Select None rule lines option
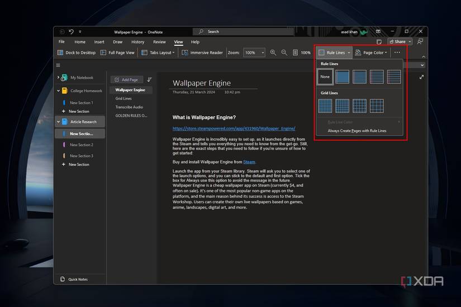This screenshot has width=461, height=307. point(325,76)
